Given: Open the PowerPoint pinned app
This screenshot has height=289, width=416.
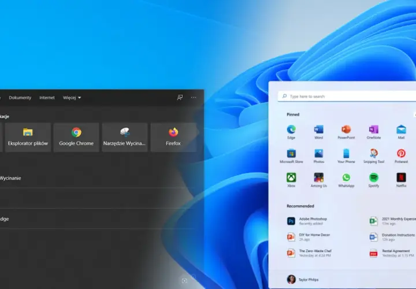Looking at the screenshot, I should click(x=346, y=132).
